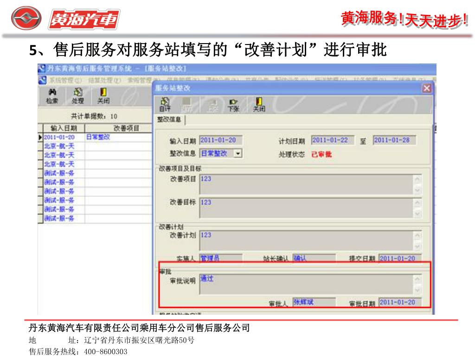The height and width of the screenshot is (356, 475).
Task: Go to next record with 下张
Action: click(233, 104)
